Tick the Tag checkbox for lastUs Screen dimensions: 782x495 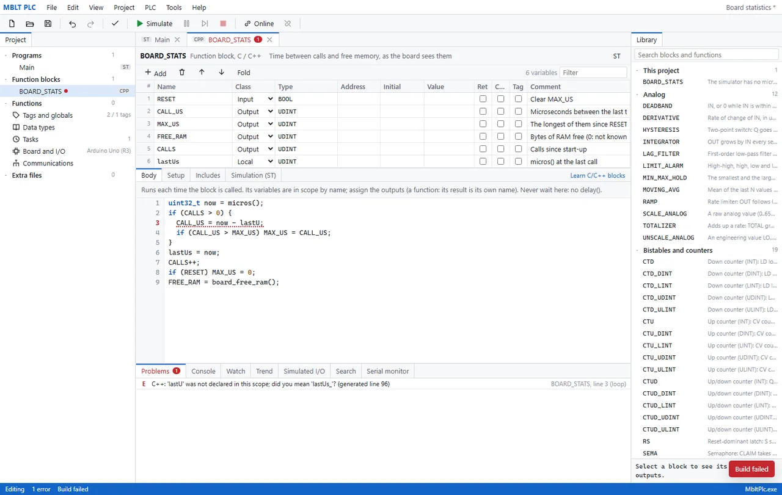pyautogui.click(x=518, y=162)
